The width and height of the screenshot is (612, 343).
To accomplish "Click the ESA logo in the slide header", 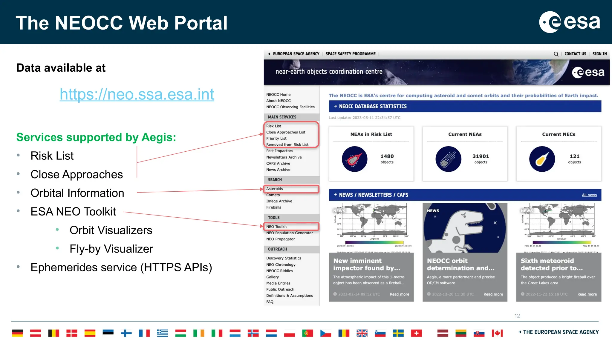I will pyautogui.click(x=570, y=22).
